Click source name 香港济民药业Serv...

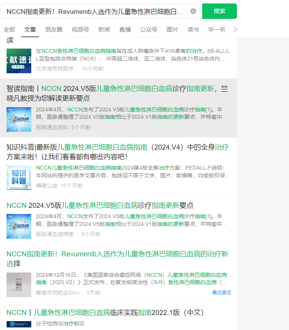59,293
